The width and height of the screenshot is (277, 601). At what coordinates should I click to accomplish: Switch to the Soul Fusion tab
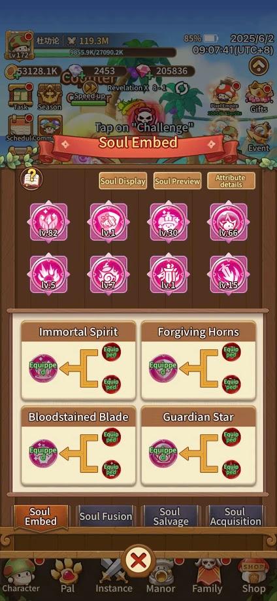[106, 516]
